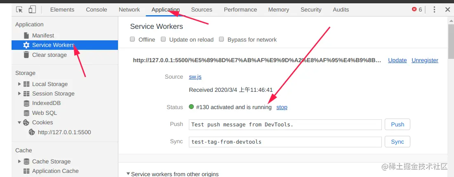454x177 pixels.
Task: Click the Sync button
Action: [x=397, y=142]
